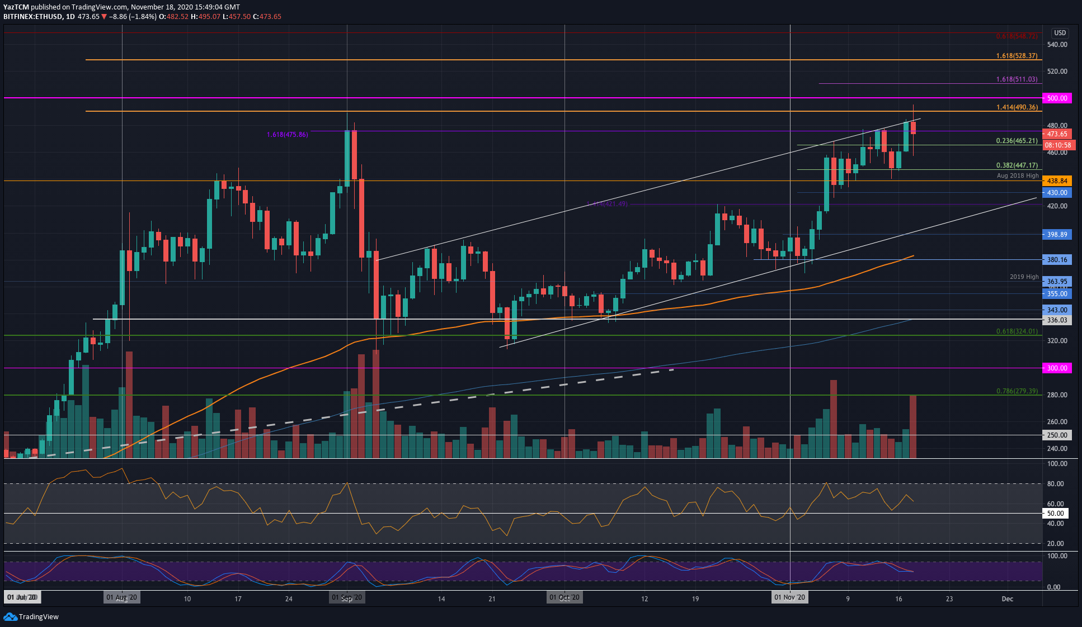Click the BITFINEX:ETHUSD symbol title
1082x627 pixels.
tap(32, 17)
